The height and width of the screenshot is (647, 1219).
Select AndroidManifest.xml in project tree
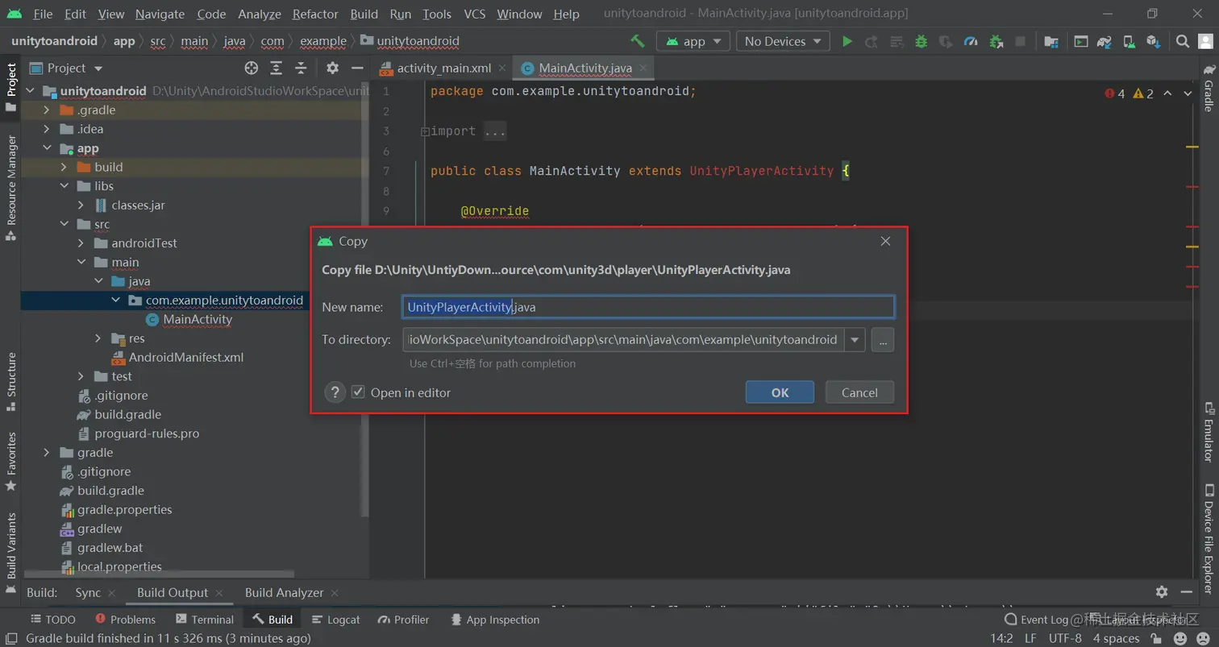tap(186, 357)
